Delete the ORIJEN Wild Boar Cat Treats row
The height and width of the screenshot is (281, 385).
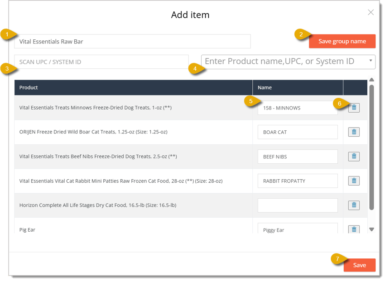tap(354, 132)
